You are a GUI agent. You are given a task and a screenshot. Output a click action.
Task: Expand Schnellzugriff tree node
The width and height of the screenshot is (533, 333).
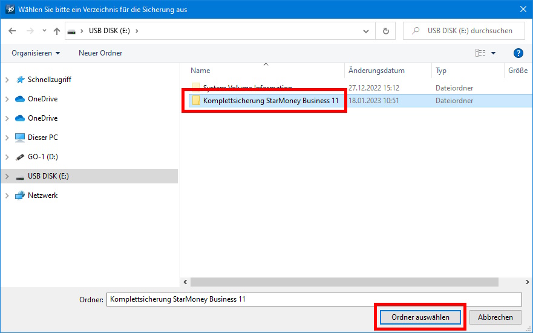[x=7, y=80]
